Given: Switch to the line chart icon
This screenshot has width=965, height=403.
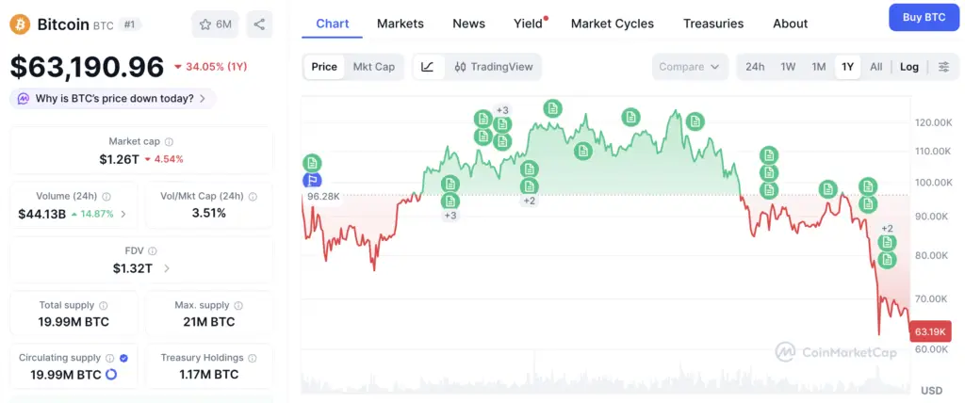Looking at the screenshot, I should click(x=428, y=67).
